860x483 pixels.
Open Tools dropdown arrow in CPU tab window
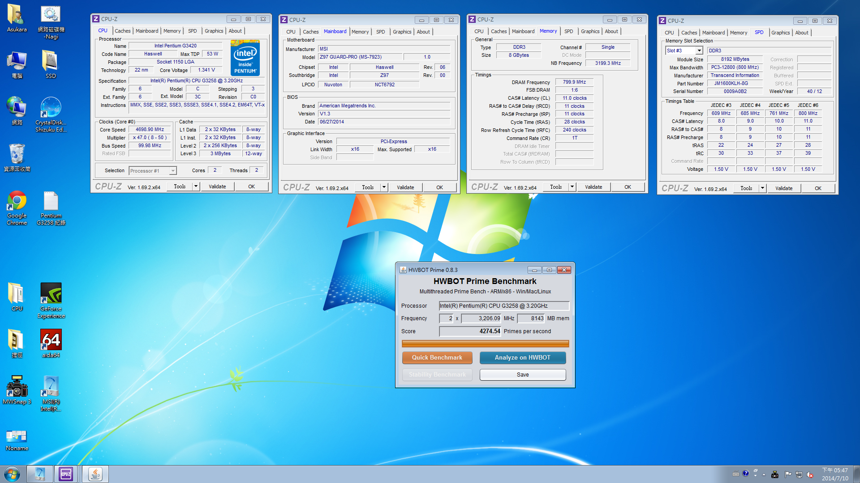pyautogui.click(x=196, y=186)
